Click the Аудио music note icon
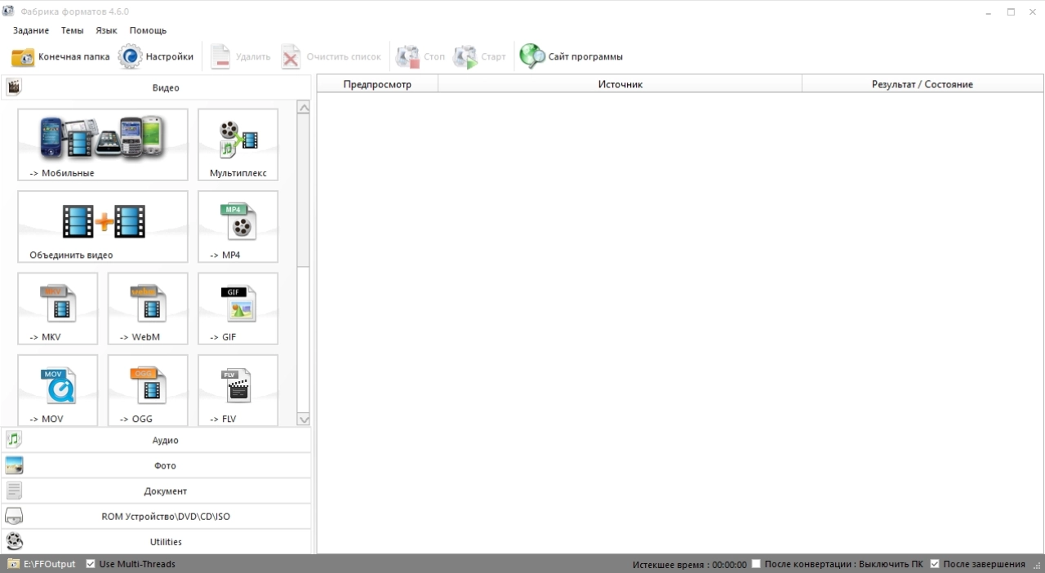The image size is (1045, 573). [14, 440]
